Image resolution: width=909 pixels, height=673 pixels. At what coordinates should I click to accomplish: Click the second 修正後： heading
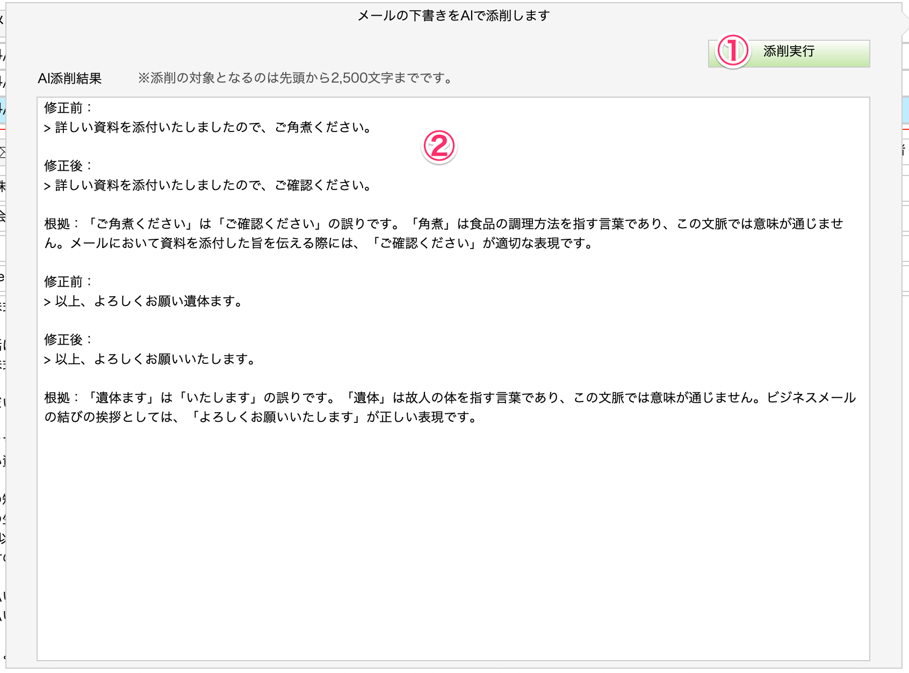coord(69,340)
